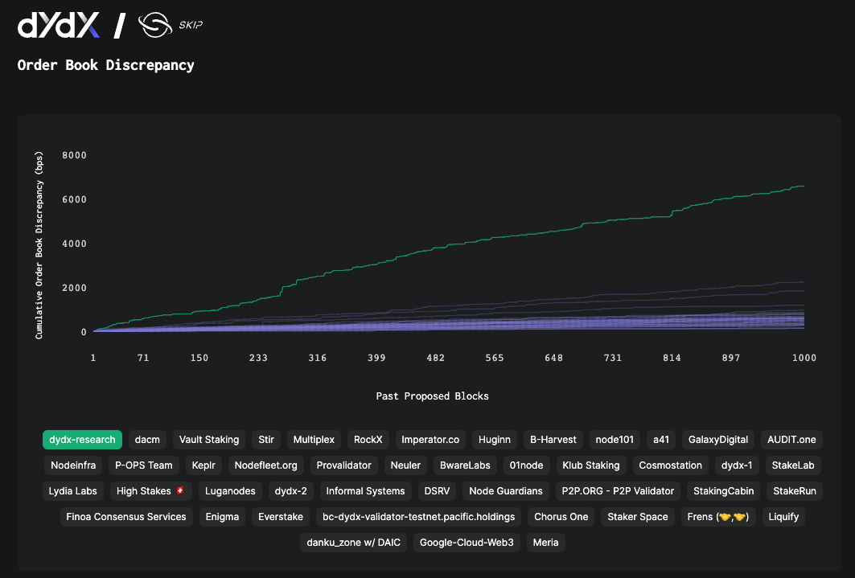
Task: Choose the Meria validator chip
Action: point(546,542)
